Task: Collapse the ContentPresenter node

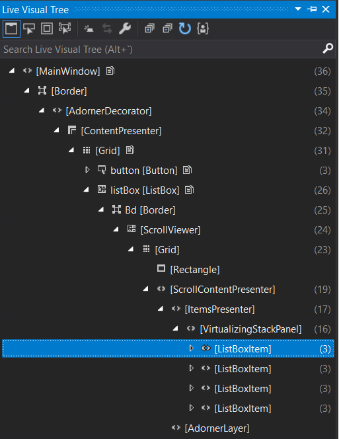Action: coord(57,130)
